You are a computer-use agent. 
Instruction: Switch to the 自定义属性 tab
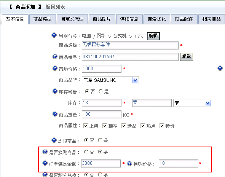coord(72,19)
